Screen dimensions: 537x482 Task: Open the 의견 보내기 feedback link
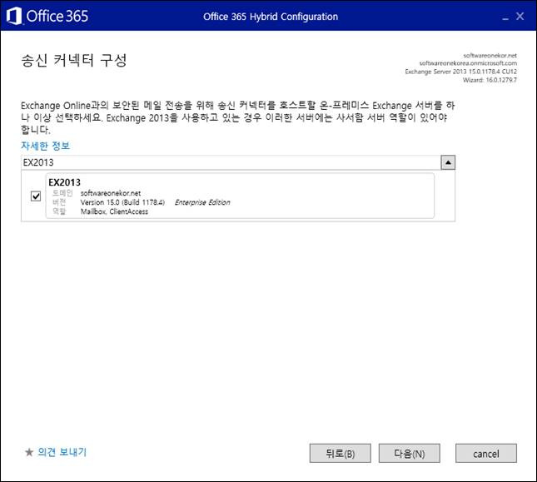[x=62, y=452]
